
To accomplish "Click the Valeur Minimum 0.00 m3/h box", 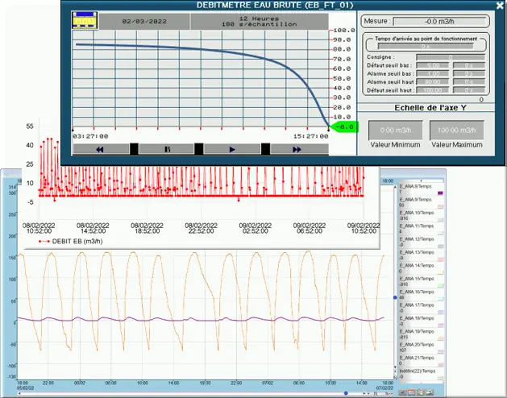I will [x=396, y=131].
